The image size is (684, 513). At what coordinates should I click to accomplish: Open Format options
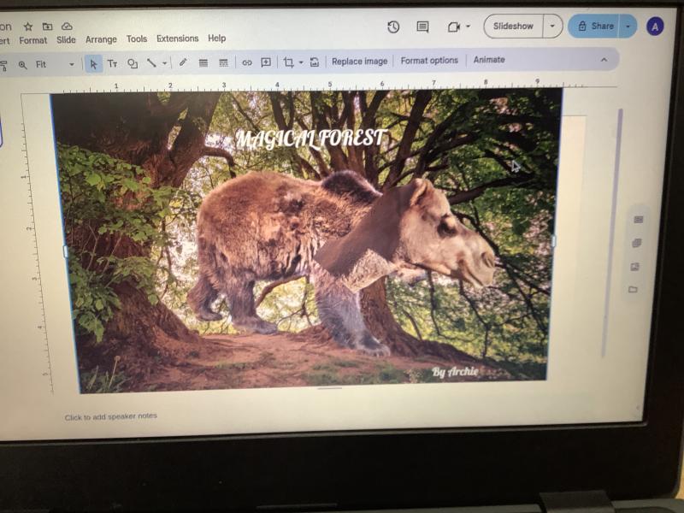(429, 61)
